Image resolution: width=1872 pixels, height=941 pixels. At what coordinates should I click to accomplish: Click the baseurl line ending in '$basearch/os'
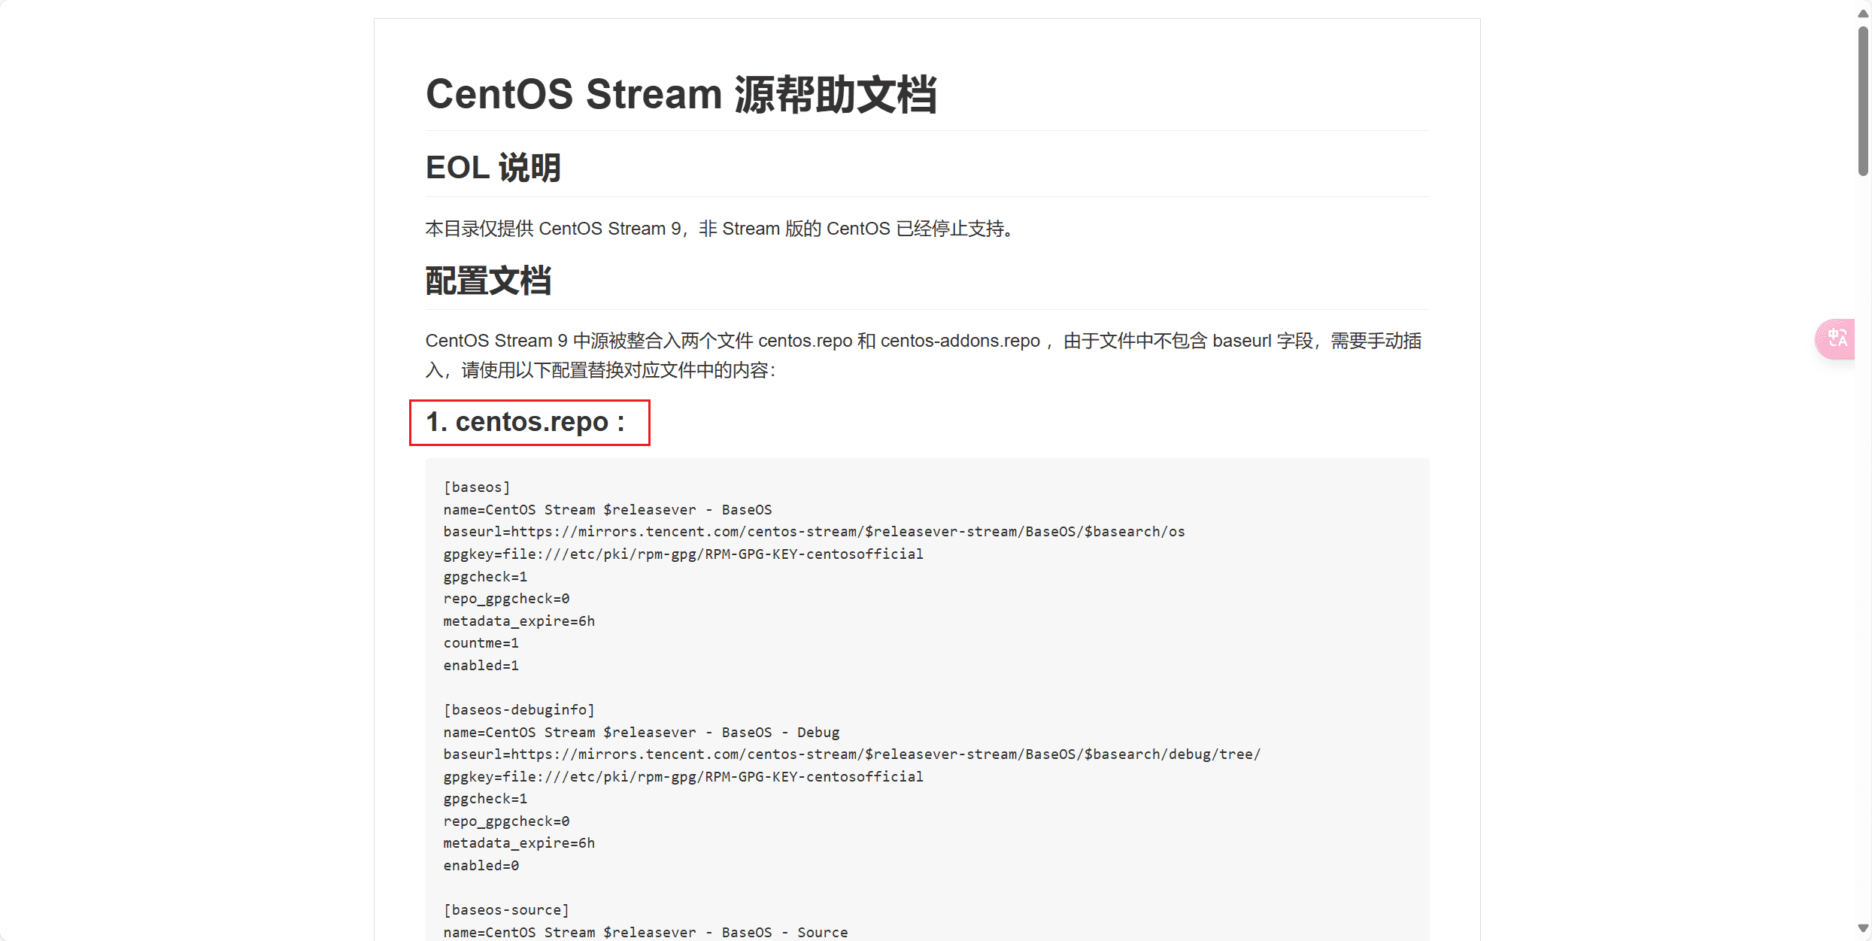815,532
